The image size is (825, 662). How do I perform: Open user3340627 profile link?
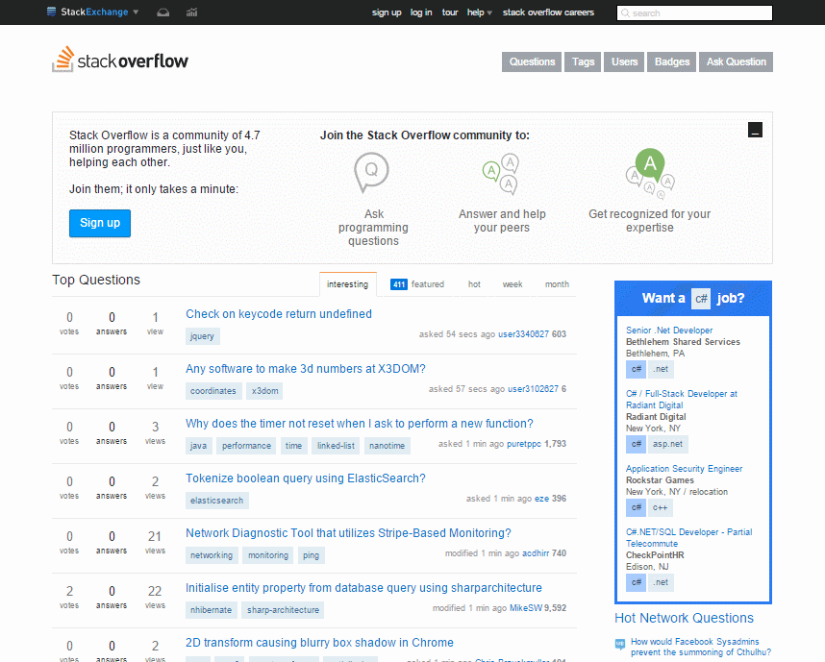(x=523, y=334)
